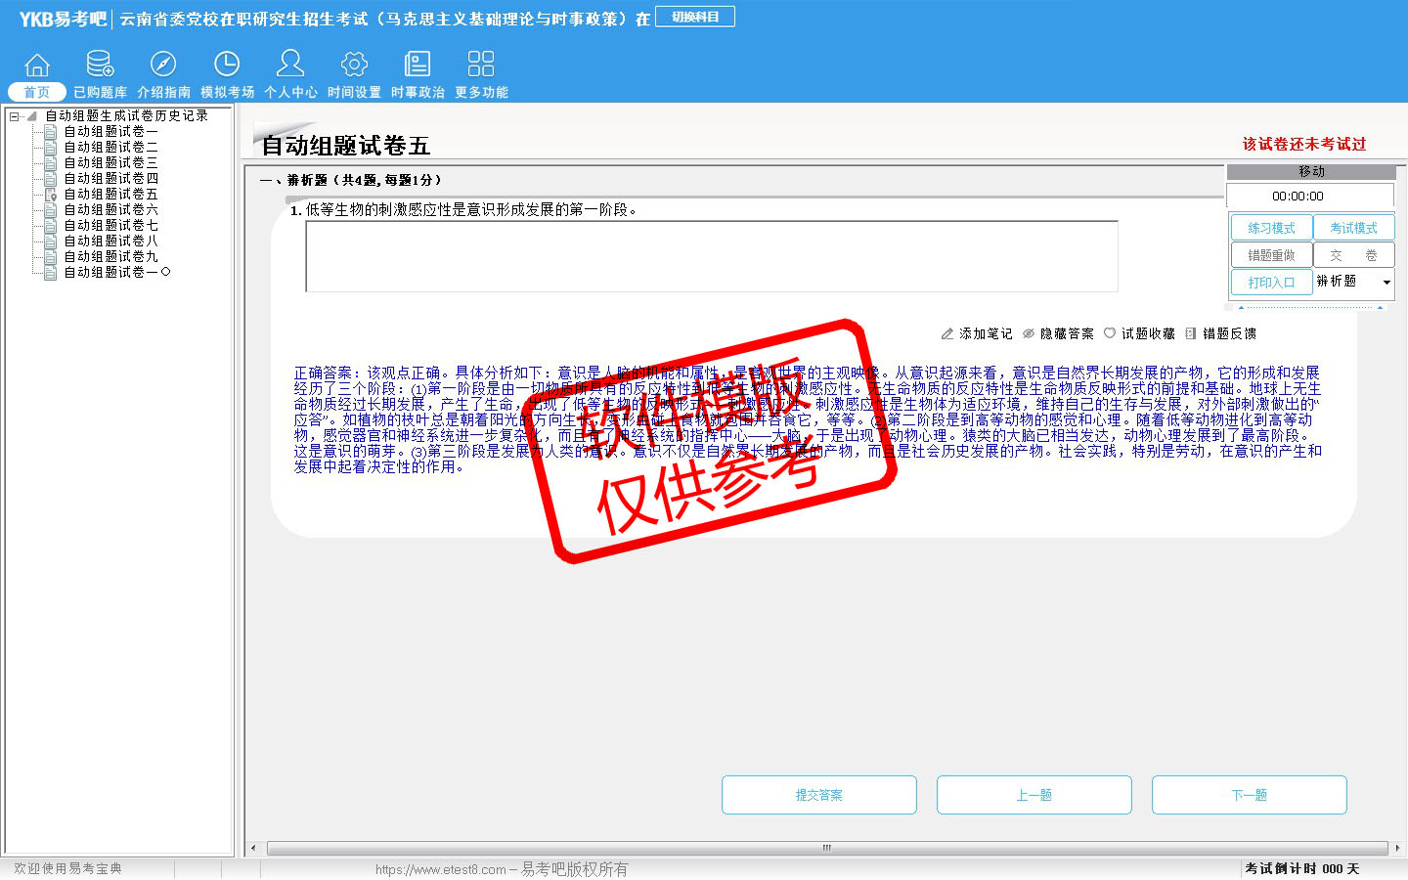
Task: Click the 切换科目 subject switch button
Action: [695, 17]
